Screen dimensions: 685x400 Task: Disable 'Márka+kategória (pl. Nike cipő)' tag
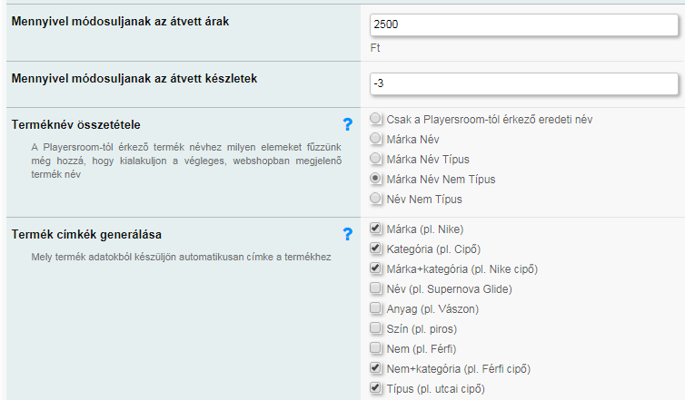(376, 268)
